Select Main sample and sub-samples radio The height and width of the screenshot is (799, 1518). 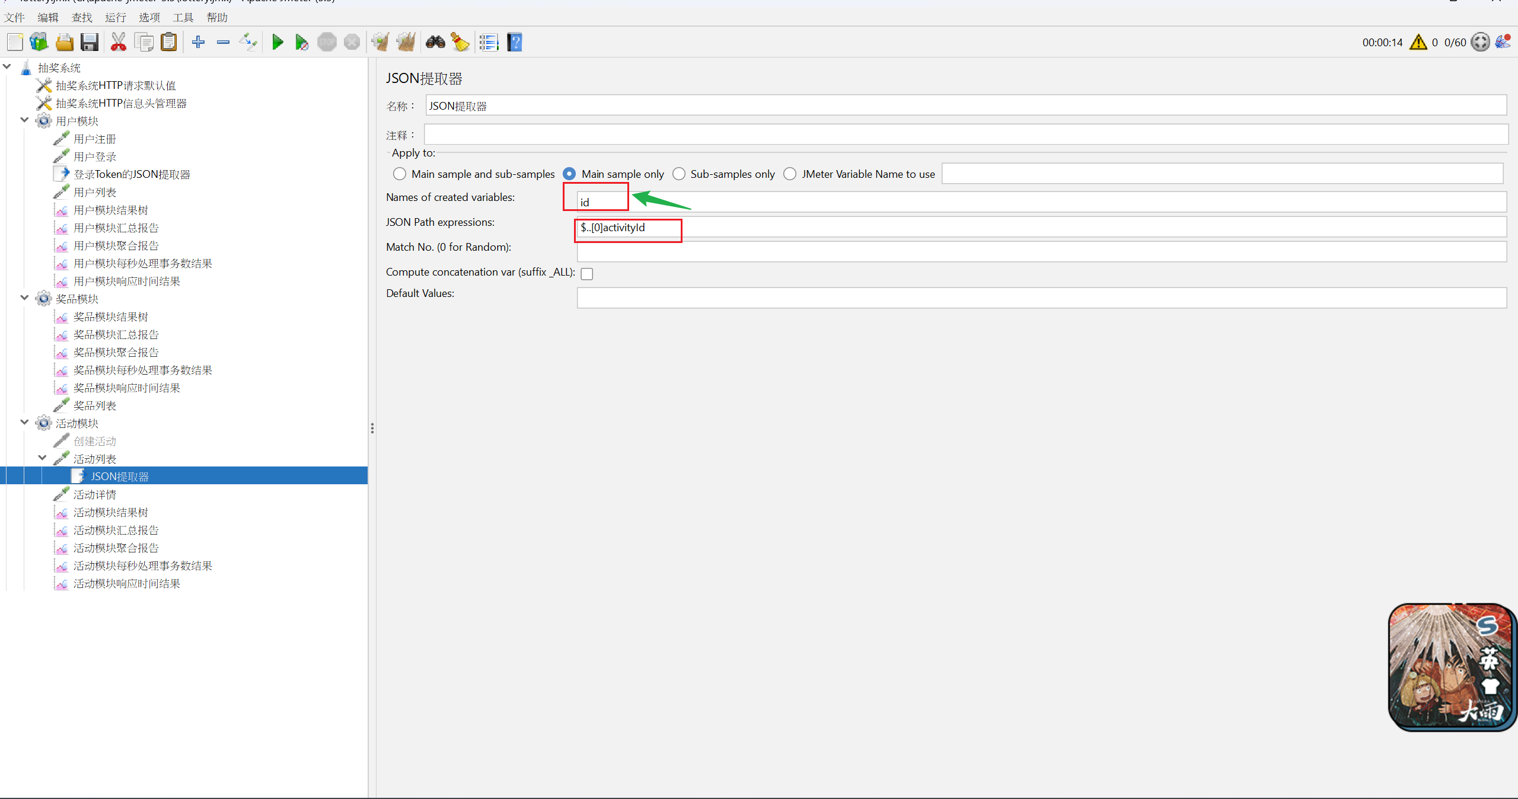(x=400, y=174)
